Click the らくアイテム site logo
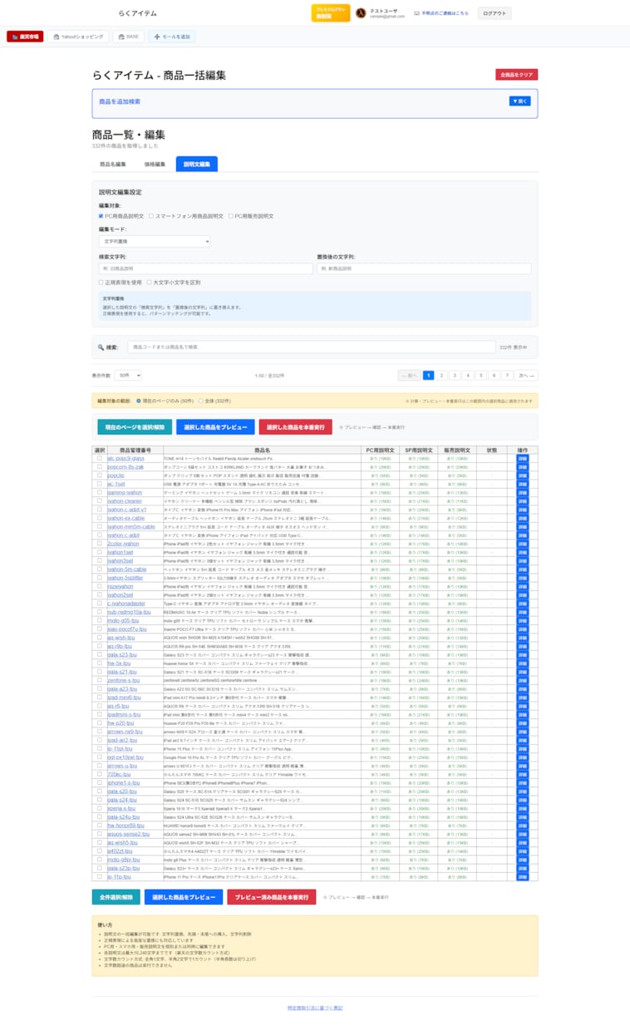This screenshot has height=1031, width=630. click(x=138, y=13)
